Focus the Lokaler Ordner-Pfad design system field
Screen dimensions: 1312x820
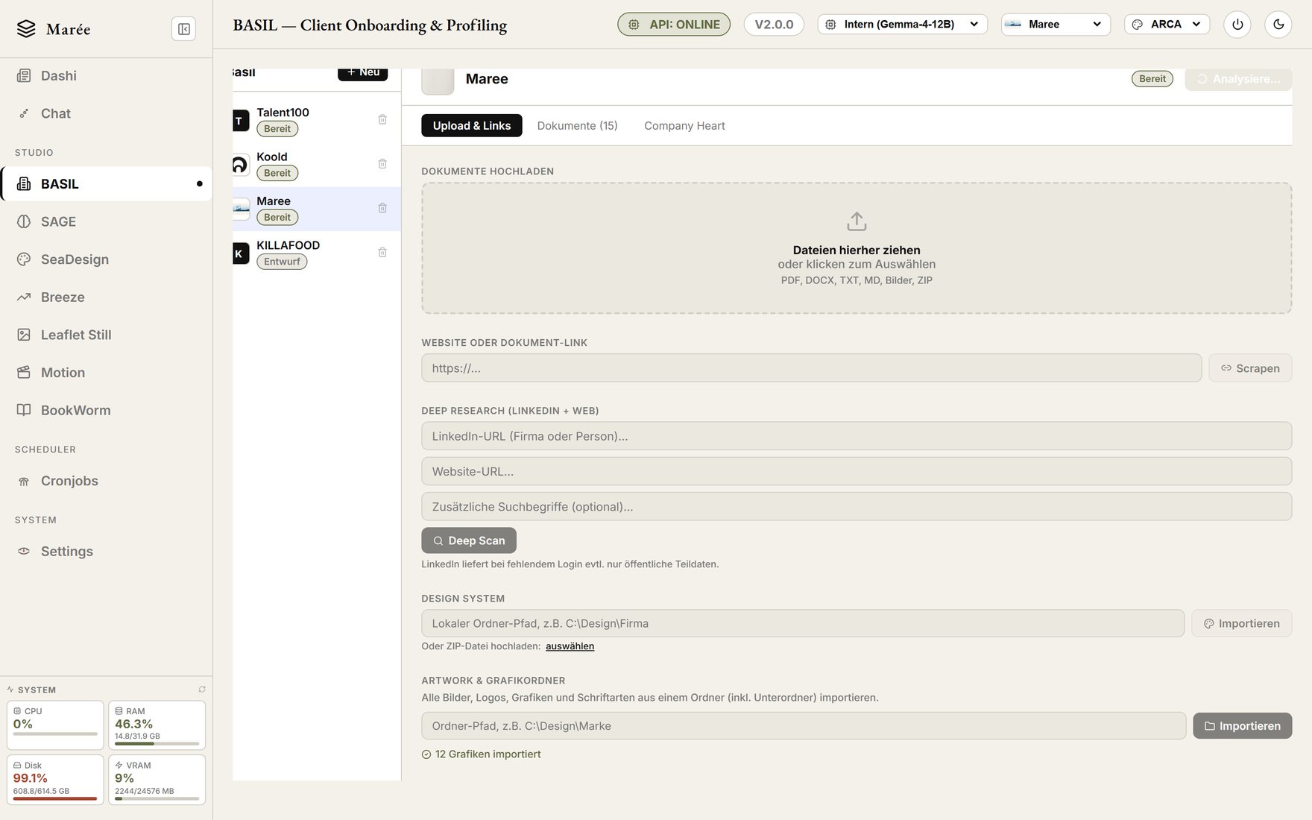click(803, 623)
